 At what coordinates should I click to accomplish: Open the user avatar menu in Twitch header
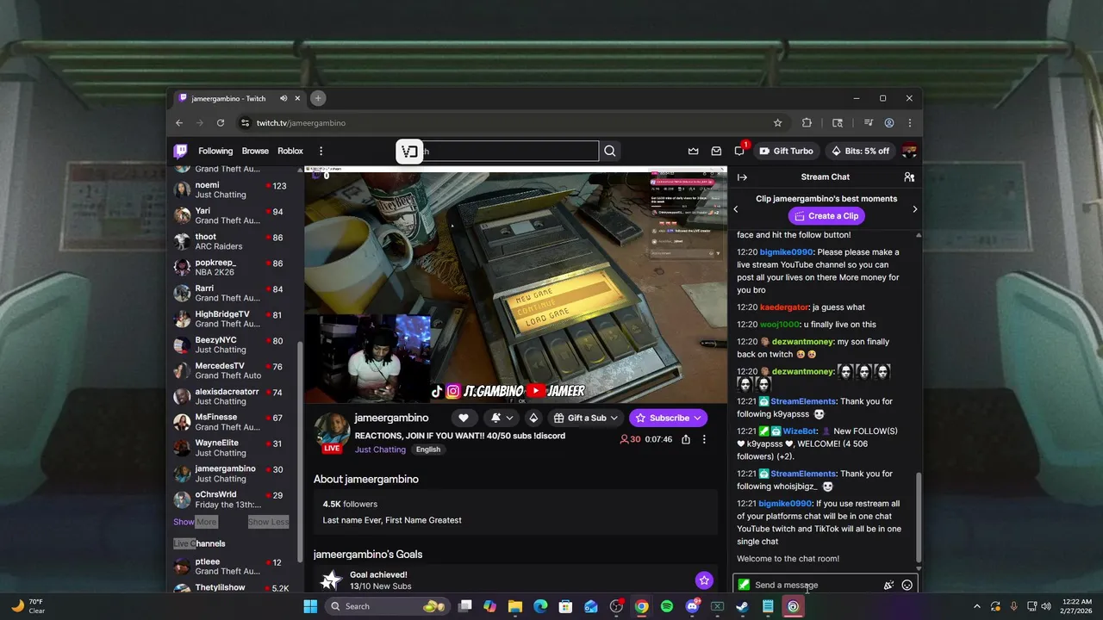(x=908, y=151)
